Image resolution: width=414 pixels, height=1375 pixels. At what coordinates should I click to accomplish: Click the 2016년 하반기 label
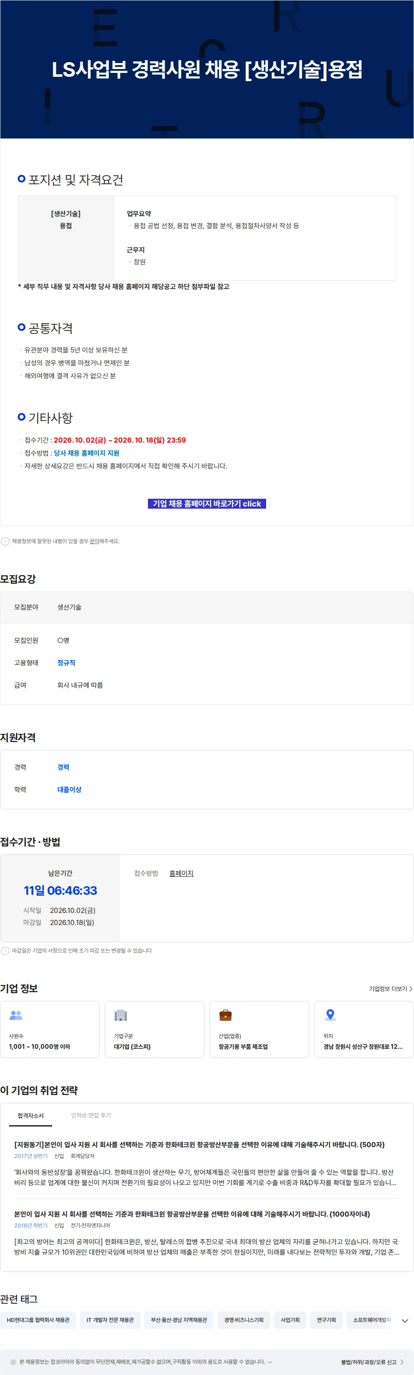(x=31, y=1226)
